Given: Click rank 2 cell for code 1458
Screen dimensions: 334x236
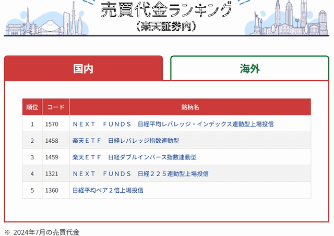Looking at the screenshot, I should click(32, 141).
